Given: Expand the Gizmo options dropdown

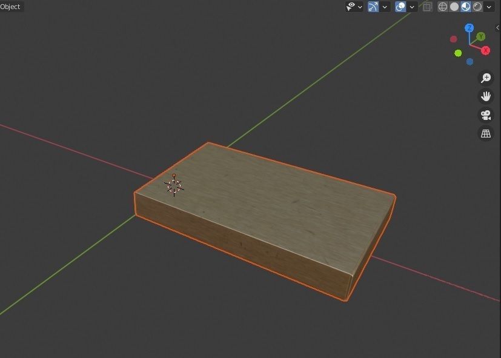Looking at the screenshot, I should pos(385,7).
